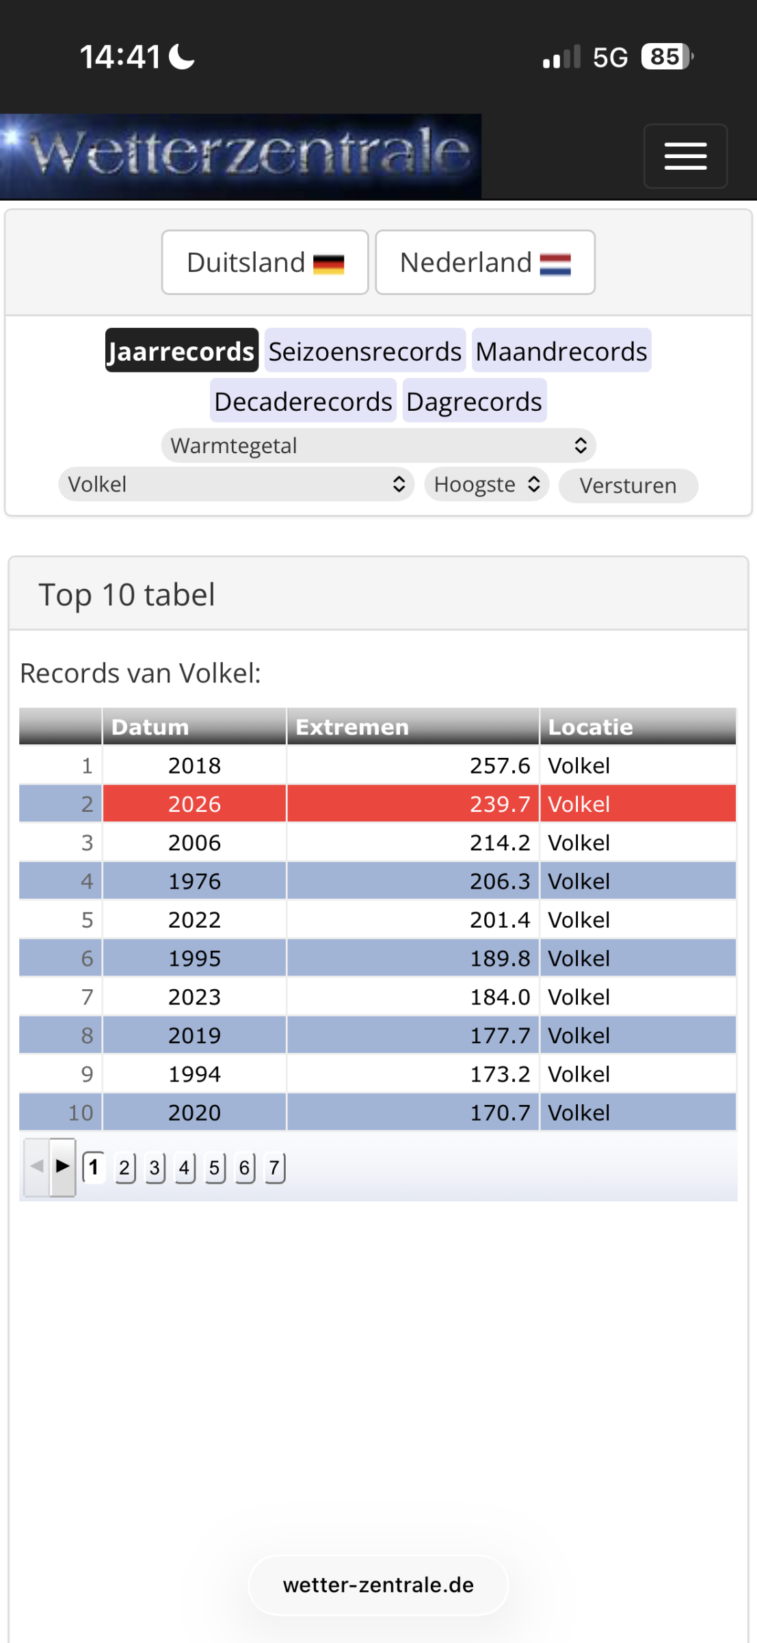
Task: Switch to the Seizoensrecords tab
Action: point(365,351)
